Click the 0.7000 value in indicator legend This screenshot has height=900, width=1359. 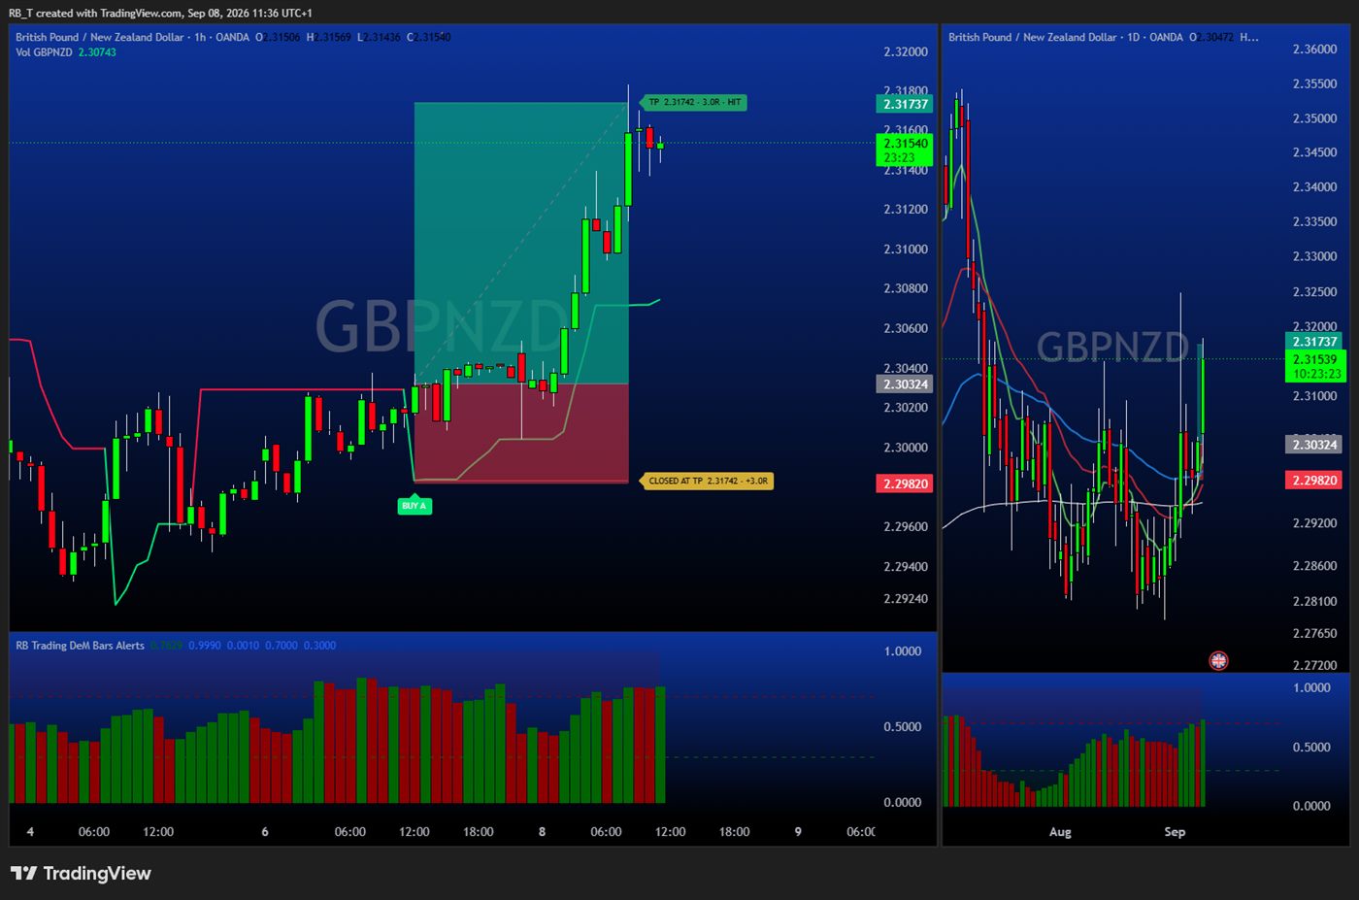(x=282, y=646)
